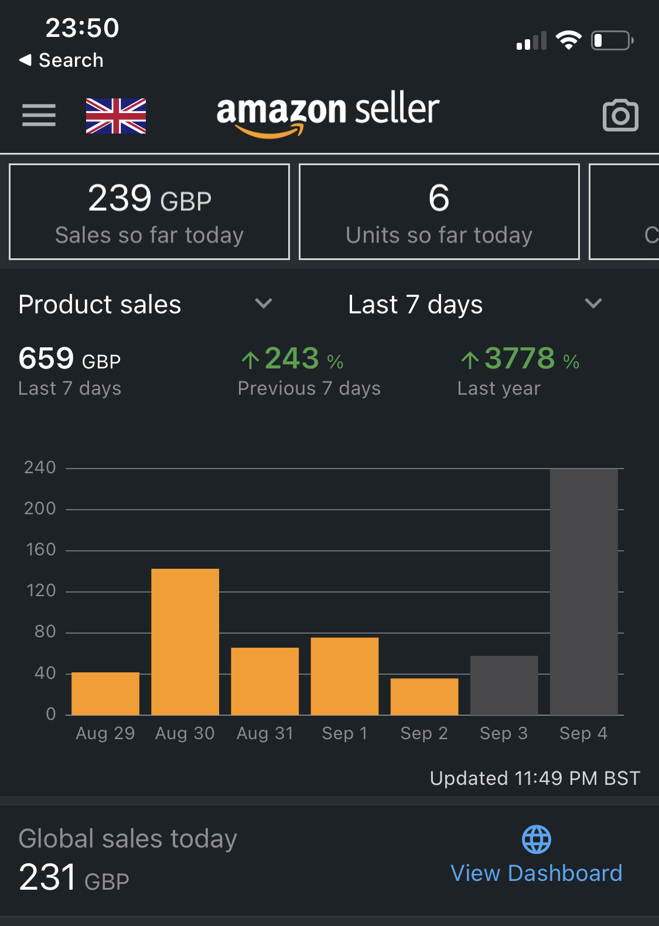The width and height of the screenshot is (659, 926).
Task: Tap the 240 y-axis label
Action: (x=40, y=467)
